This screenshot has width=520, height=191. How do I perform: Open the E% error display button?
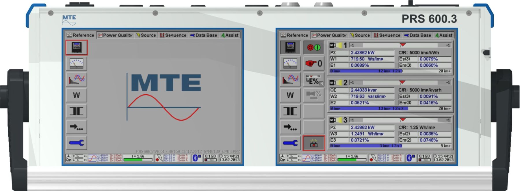point(314,80)
